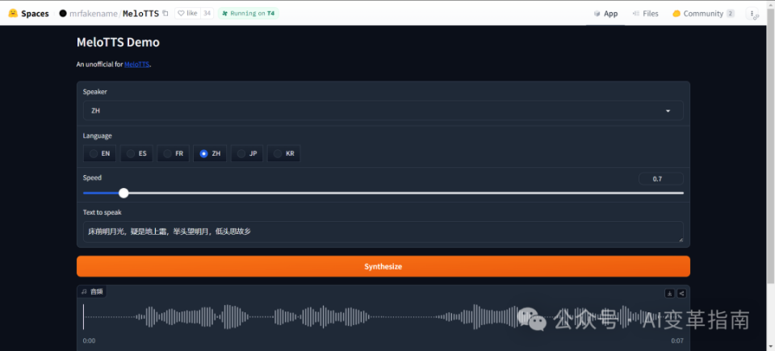Viewport: 775px width, 351px height.
Task: Click the Speed slider handle
Action: coord(124,193)
